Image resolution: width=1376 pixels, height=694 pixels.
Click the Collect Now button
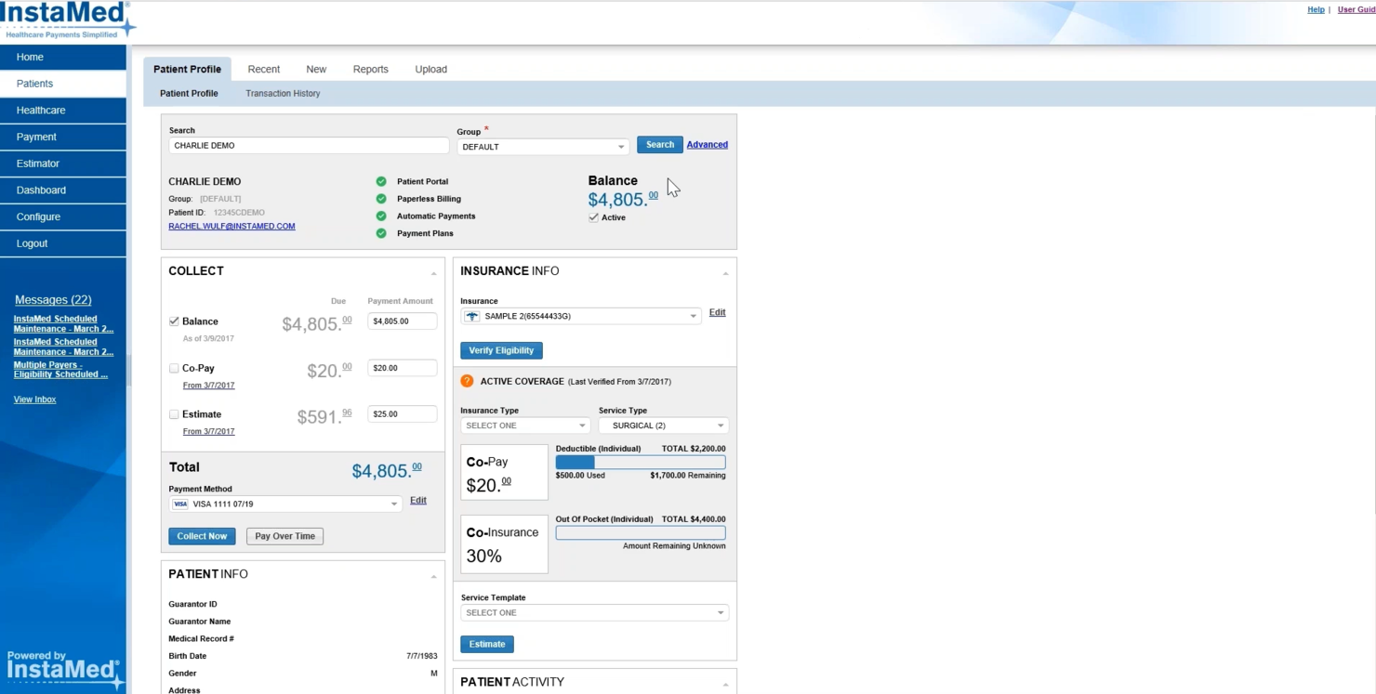pos(202,536)
